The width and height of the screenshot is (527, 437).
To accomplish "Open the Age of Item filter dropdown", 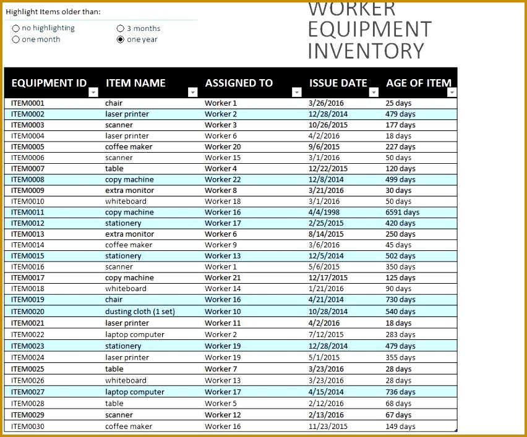I will (x=452, y=92).
